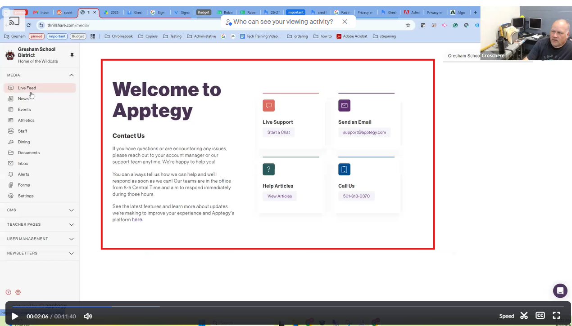This screenshot has width=572, height=326.
Task: Click the Gresham bookmarks folder
Action: (15, 36)
